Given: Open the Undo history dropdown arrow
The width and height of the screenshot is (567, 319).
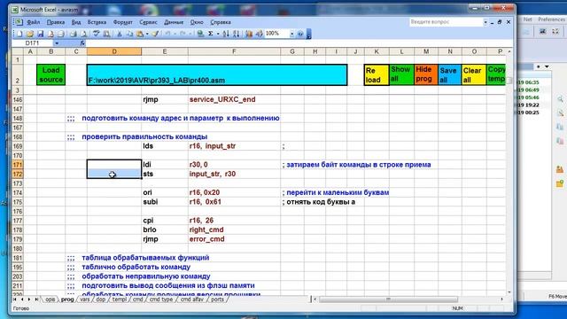Looking at the screenshot, I should (175, 34).
